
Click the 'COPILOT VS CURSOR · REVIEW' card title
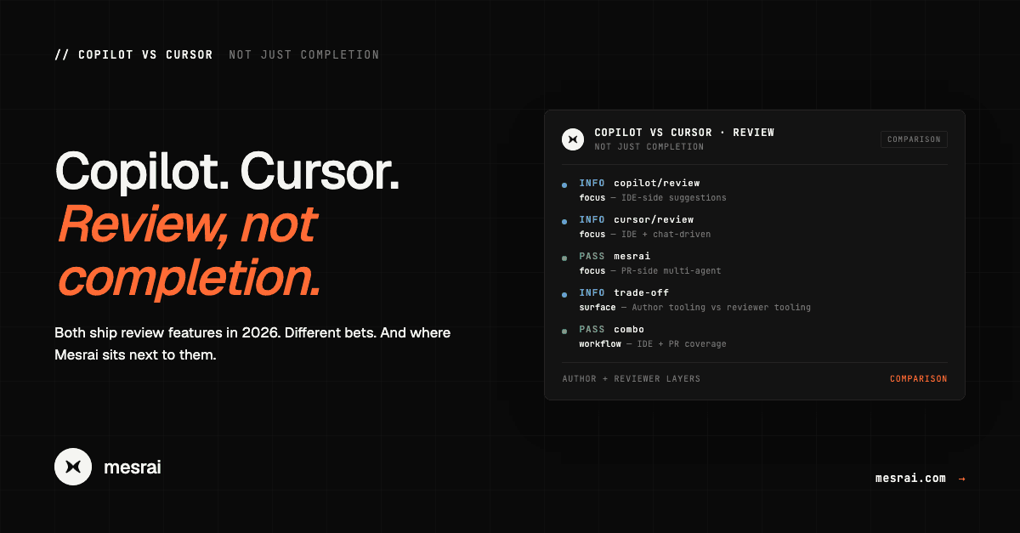(x=684, y=133)
